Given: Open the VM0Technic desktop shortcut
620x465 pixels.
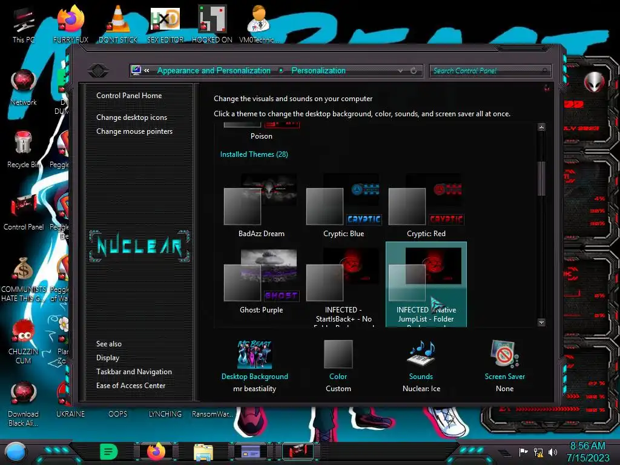Looking at the screenshot, I should point(259,25).
